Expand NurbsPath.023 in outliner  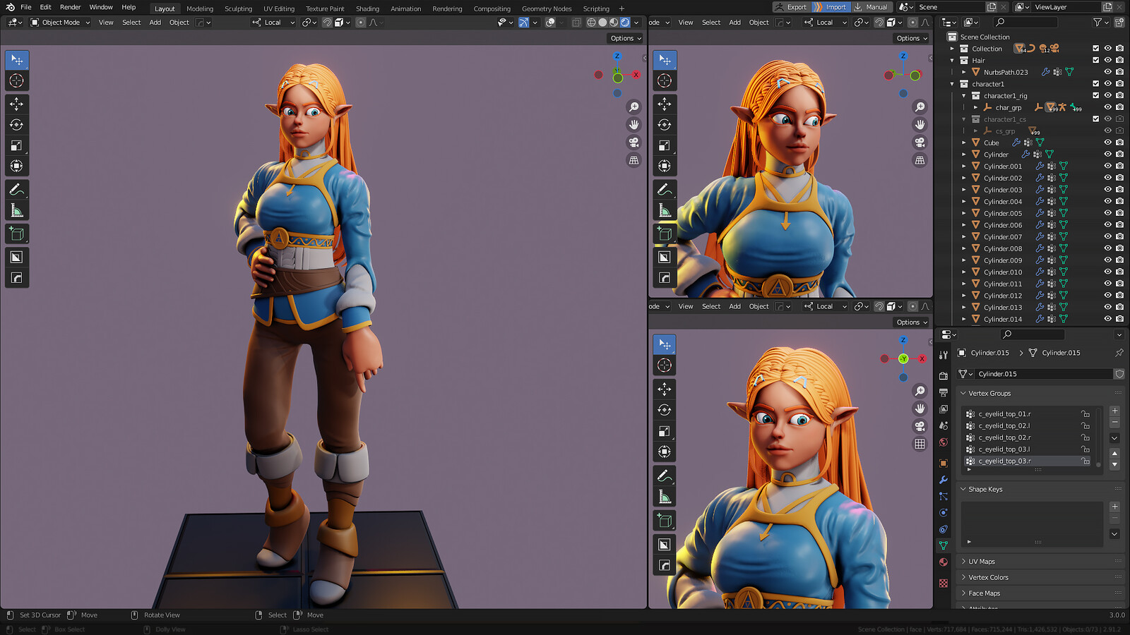[x=964, y=72]
